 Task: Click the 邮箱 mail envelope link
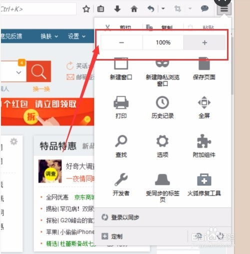tap(80, 77)
